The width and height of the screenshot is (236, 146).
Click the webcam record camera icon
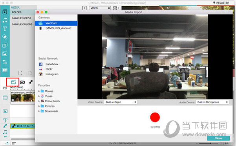click(x=22, y=82)
